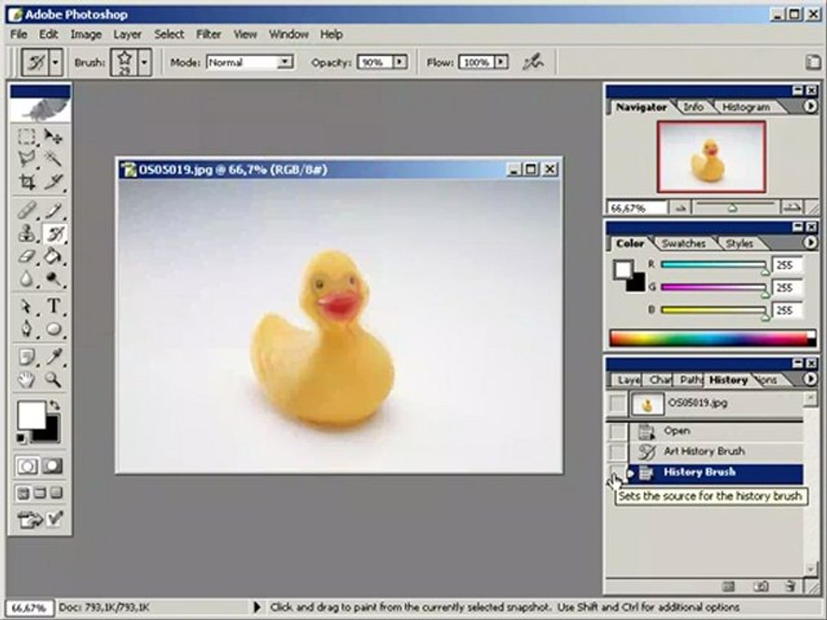827x620 pixels.
Task: Switch to Standard Mode editing
Action: 27,466
